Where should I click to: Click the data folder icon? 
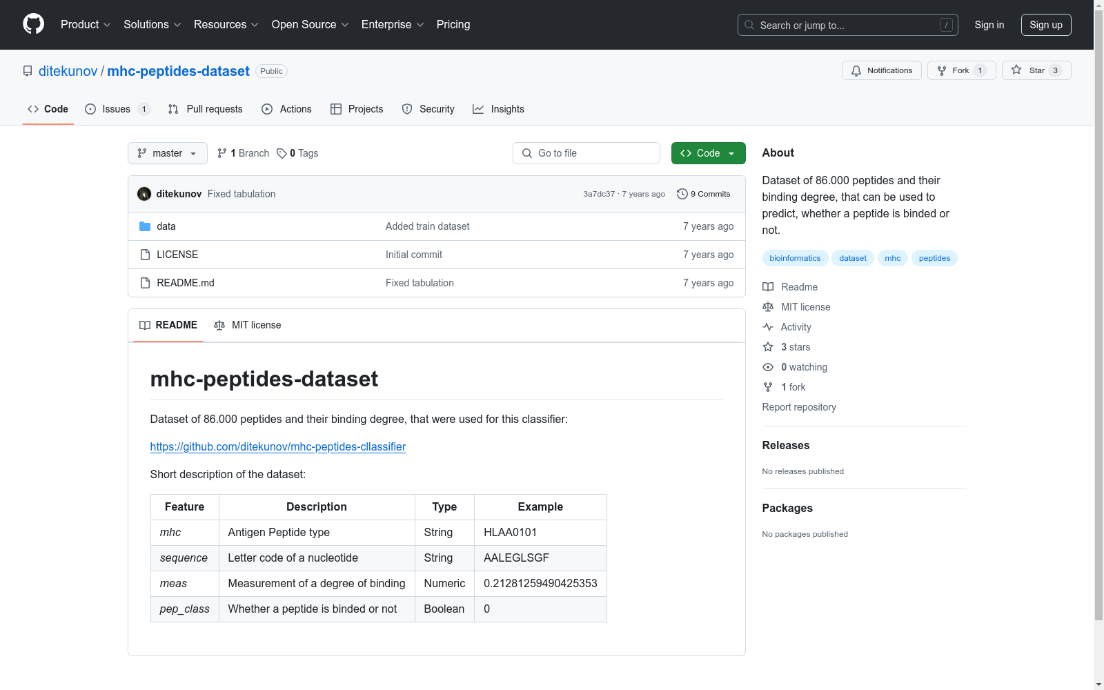[x=145, y=226]
